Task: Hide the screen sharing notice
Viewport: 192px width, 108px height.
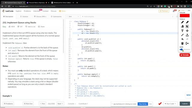Action: tap(150, 104)
